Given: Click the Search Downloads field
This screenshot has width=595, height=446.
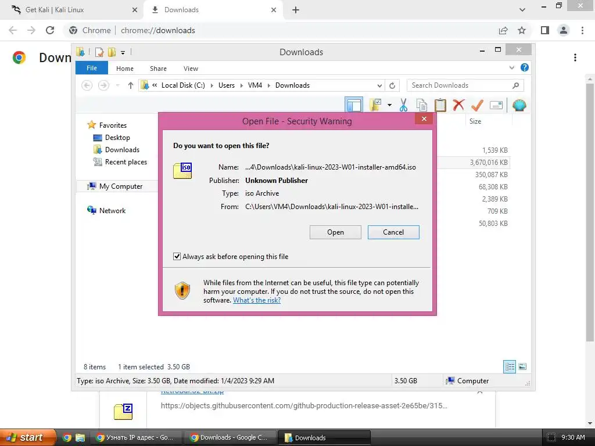Looking at the screenshot, I should coord(465,85).
